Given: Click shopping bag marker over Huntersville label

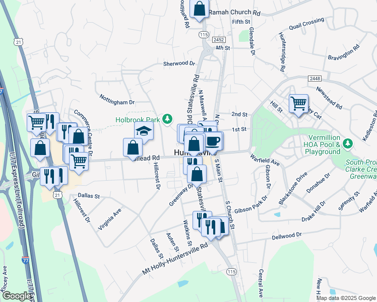Looking at the screenshot, I should coord(194,145).
